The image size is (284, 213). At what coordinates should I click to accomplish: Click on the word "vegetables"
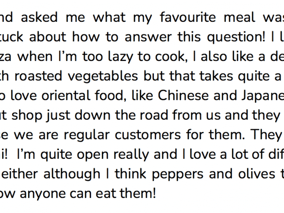pos(103,76)
